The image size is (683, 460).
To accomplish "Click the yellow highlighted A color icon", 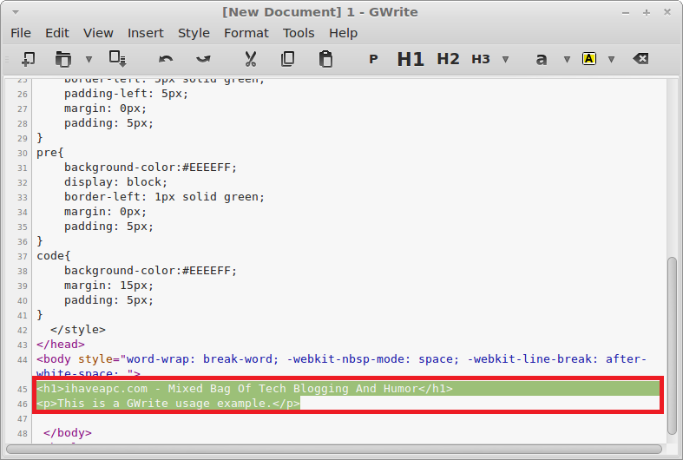I will point(589,59).
